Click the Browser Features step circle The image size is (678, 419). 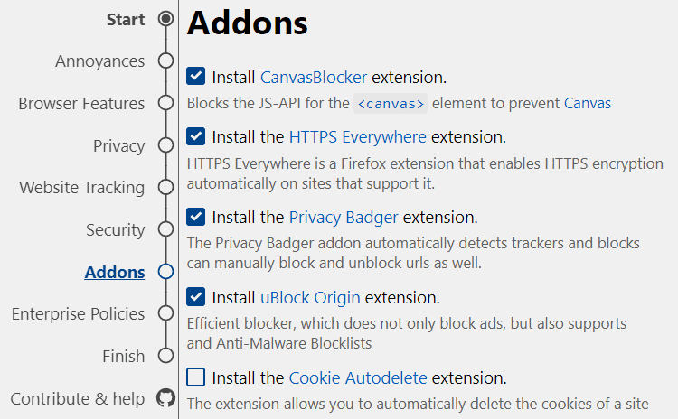click(165, 103)
